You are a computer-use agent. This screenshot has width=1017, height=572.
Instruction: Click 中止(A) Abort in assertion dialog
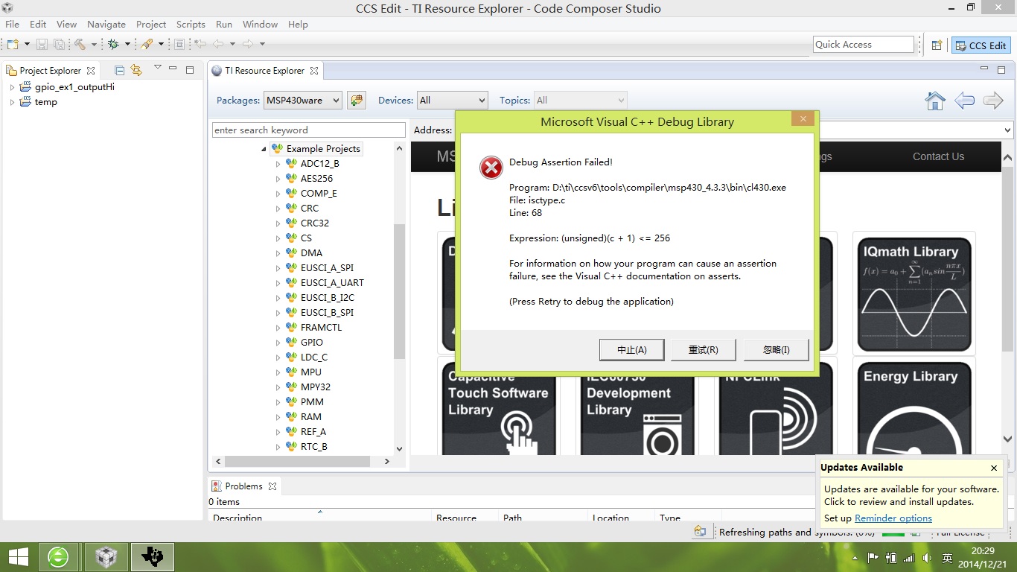(x=632, y=350)
